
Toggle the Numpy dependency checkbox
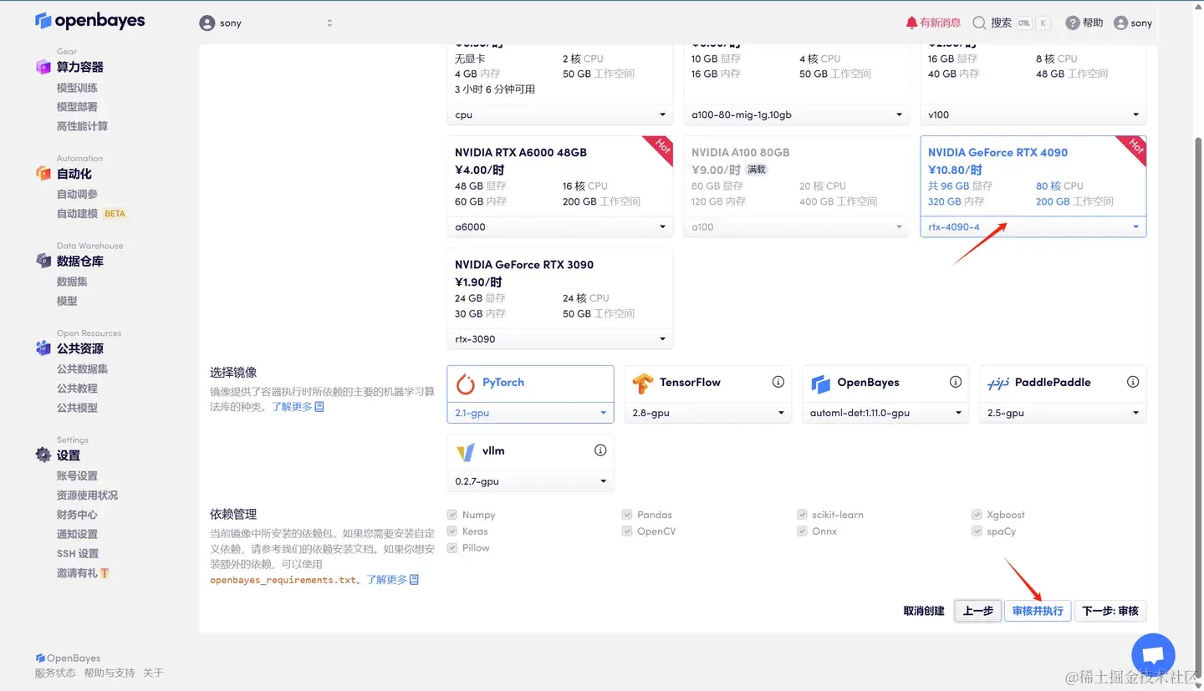452,515
